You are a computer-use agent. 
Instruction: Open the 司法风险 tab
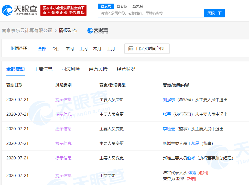click(71, 69)
